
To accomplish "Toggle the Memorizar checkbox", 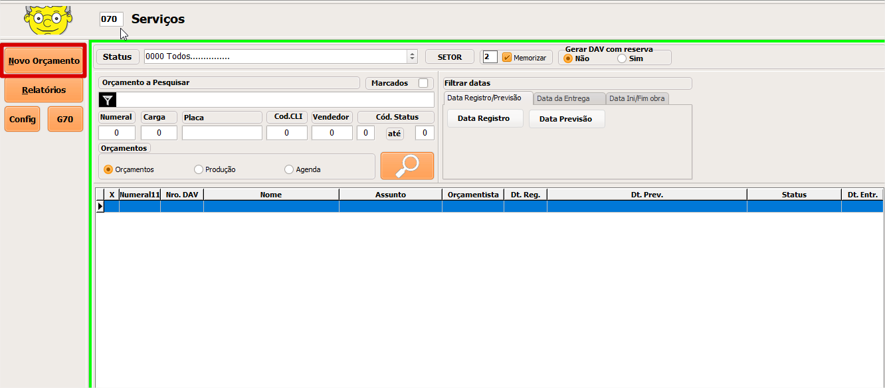I will coord(506,58).
